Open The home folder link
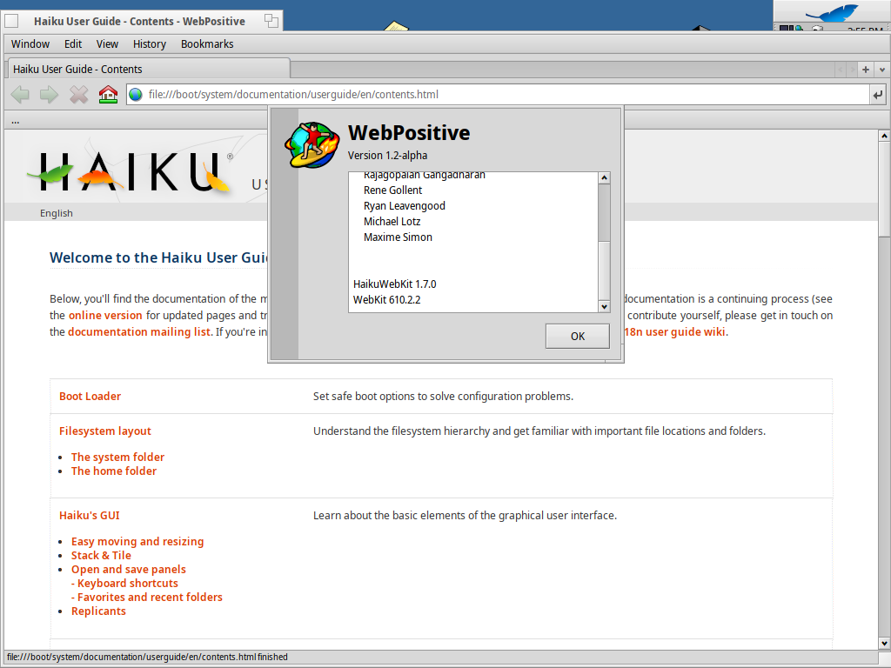The width and height of the screenshot is (891, 668). (114, 471)
